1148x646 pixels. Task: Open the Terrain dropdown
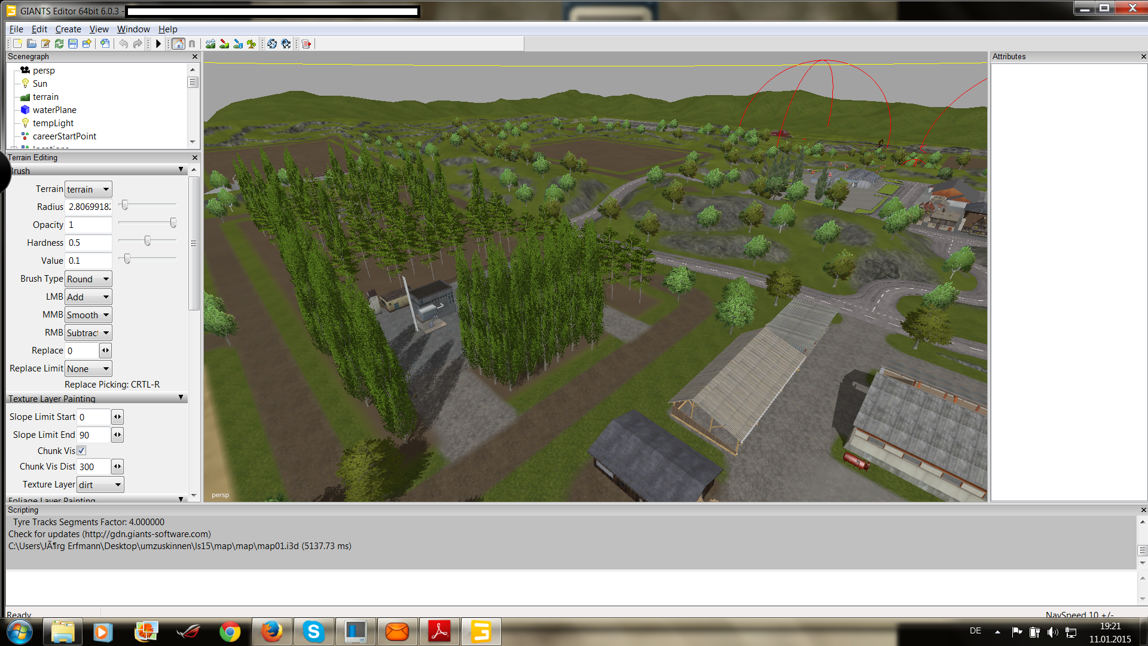(88, 189)
